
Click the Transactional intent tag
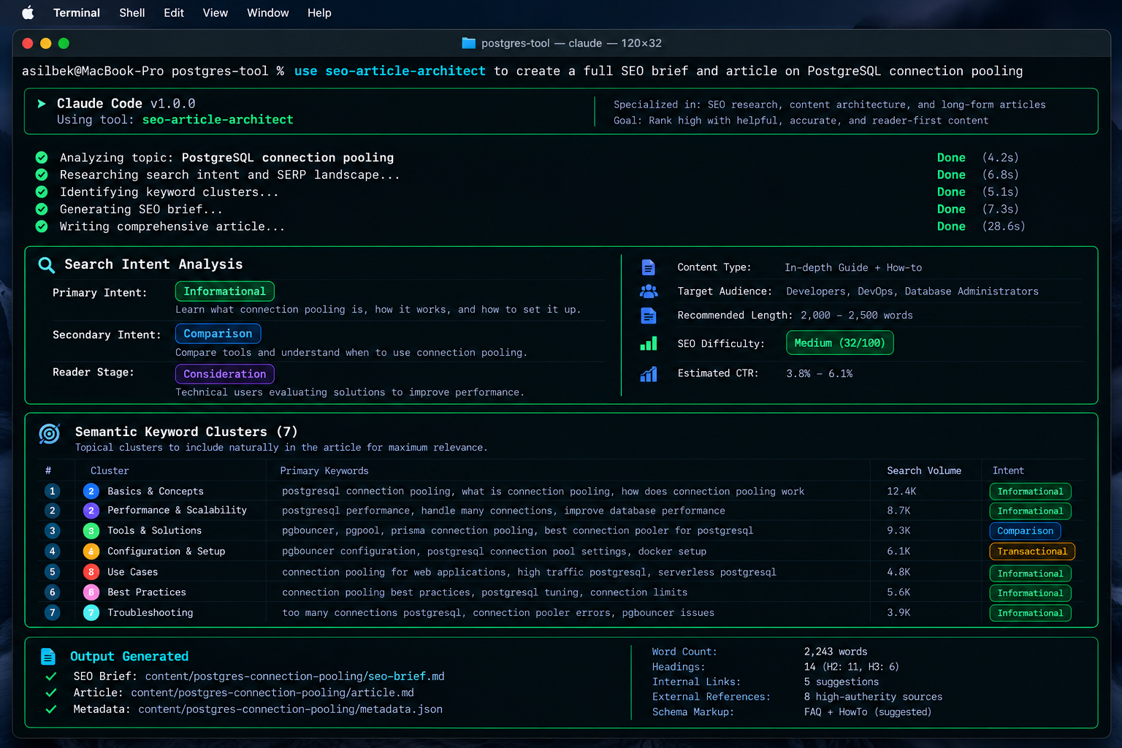point(1032,552)
